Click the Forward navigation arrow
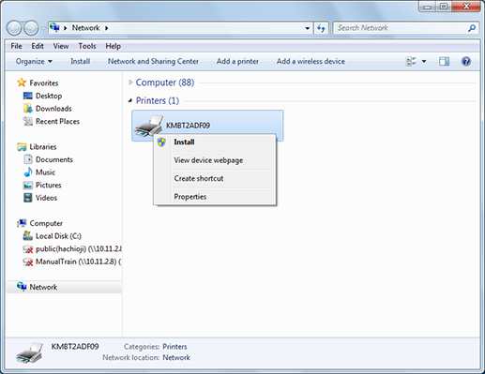The height and width of the screenshot is (374, 485). 31,28
